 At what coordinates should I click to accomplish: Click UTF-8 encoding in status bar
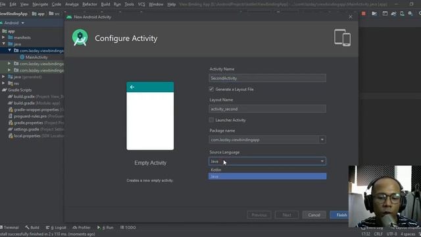pos(392,234)
